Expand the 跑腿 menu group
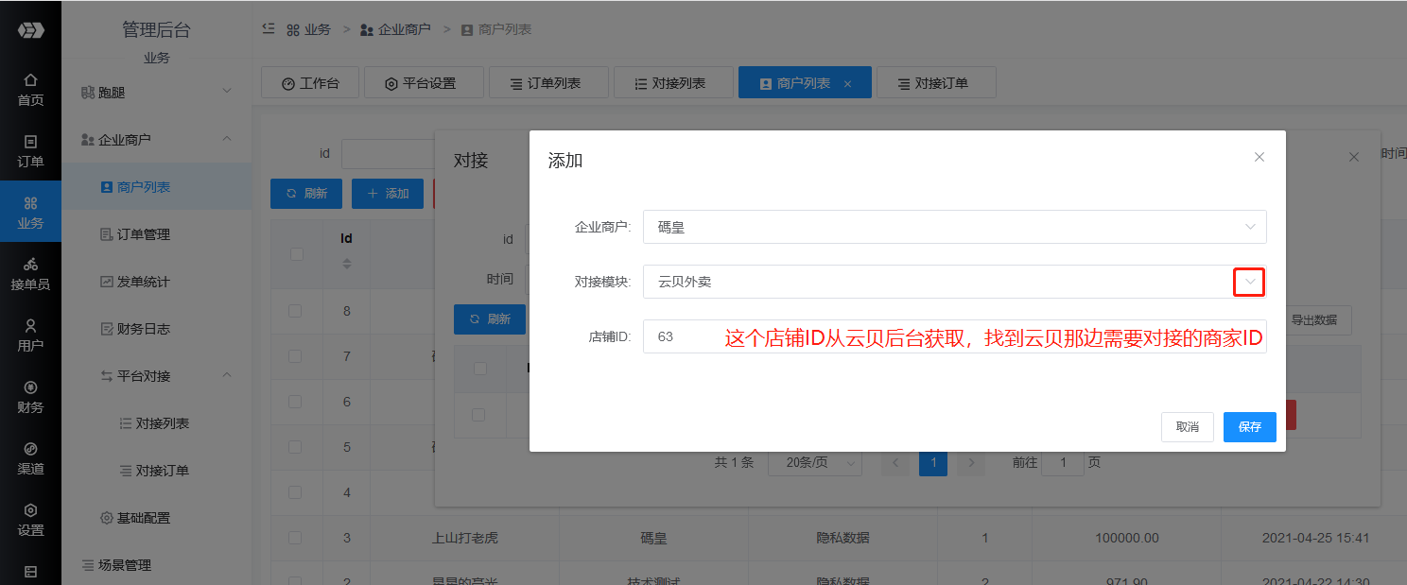The width and height of the screenshot is (1407, 585). [x=157, y=93]
